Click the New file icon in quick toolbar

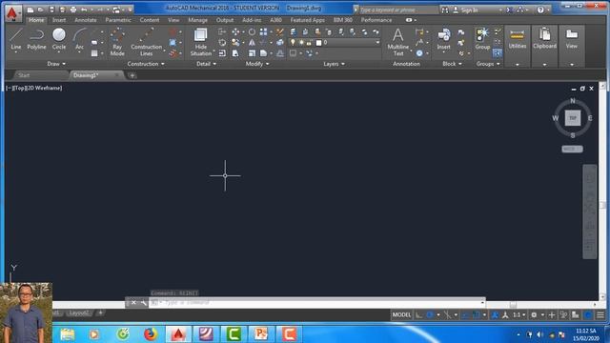[30, 10]
